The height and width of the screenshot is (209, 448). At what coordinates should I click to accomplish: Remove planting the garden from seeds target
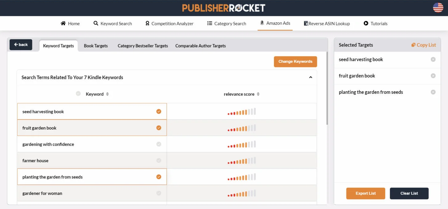(433, 92)
